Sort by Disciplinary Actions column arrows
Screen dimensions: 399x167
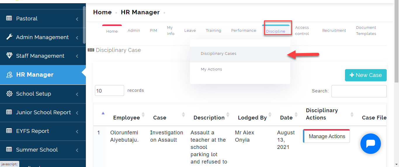[x=352, y=115]
